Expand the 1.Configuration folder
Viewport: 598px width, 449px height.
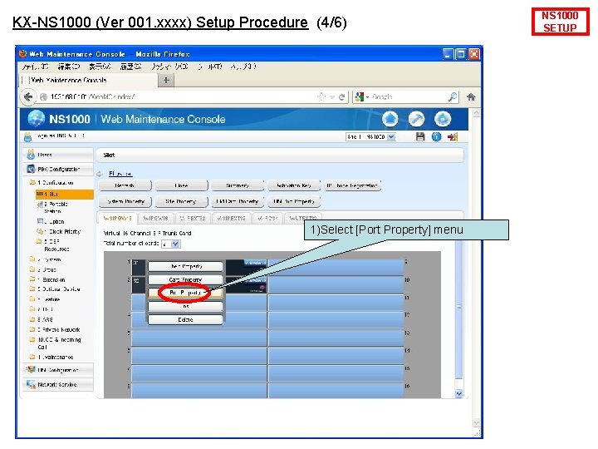[x=32, y=182]
